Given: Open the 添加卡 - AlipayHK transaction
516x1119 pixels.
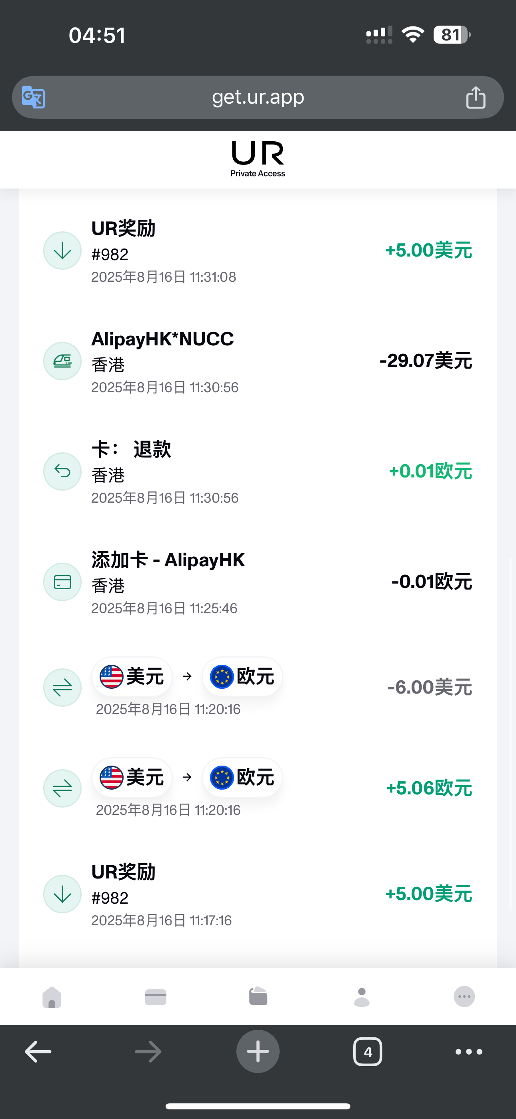Looking at the screenshot, I should tap(258, 582).
